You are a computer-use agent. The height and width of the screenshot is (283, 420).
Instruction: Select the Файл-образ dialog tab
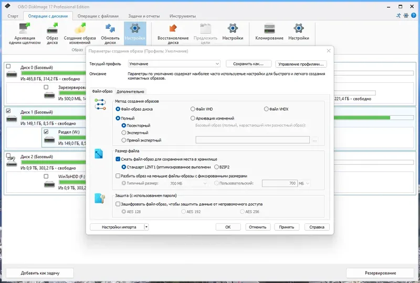[102, 91]
